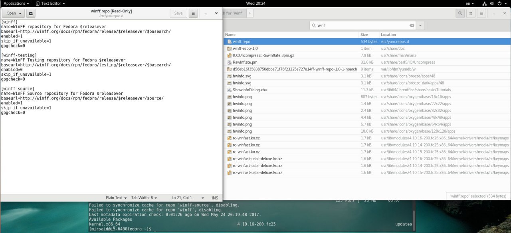Select rc-winfast.ko.xz for kernel 4.10.16
Screen dimensions: 511x233
[367, 138]
